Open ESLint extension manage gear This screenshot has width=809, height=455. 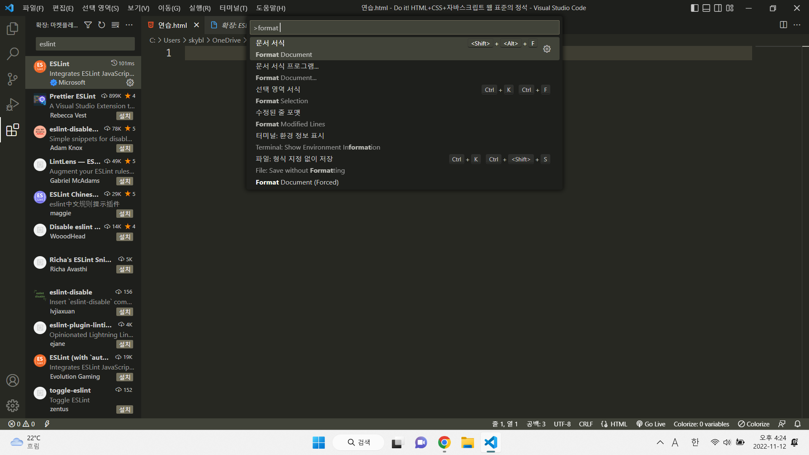click(130, 83)
